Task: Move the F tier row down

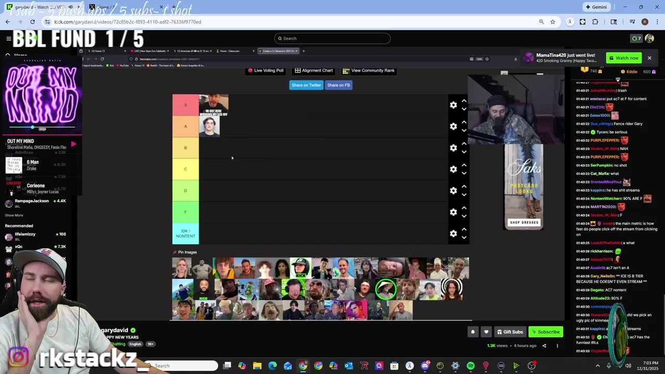Action: click(x=464, y=216)
